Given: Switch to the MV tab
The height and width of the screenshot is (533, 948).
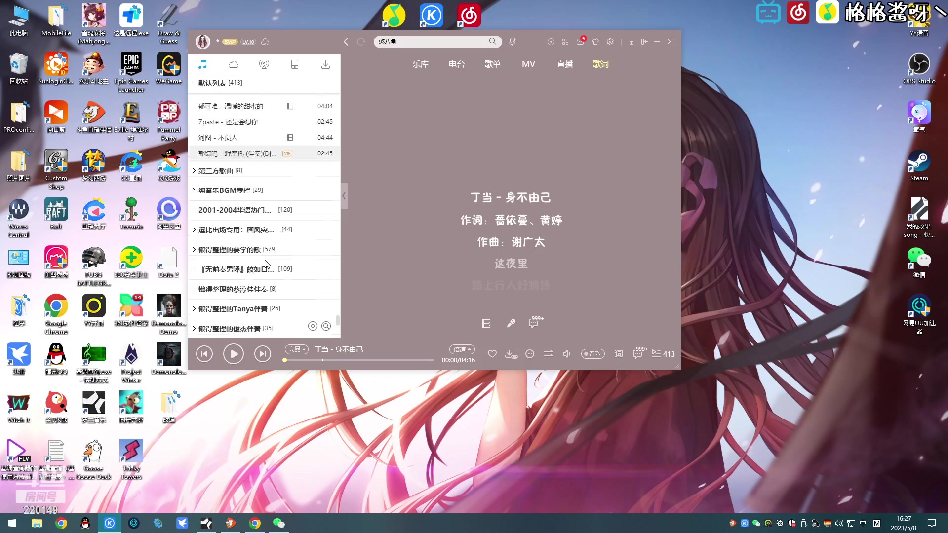Looking at the screenshot, I should 529,64.
